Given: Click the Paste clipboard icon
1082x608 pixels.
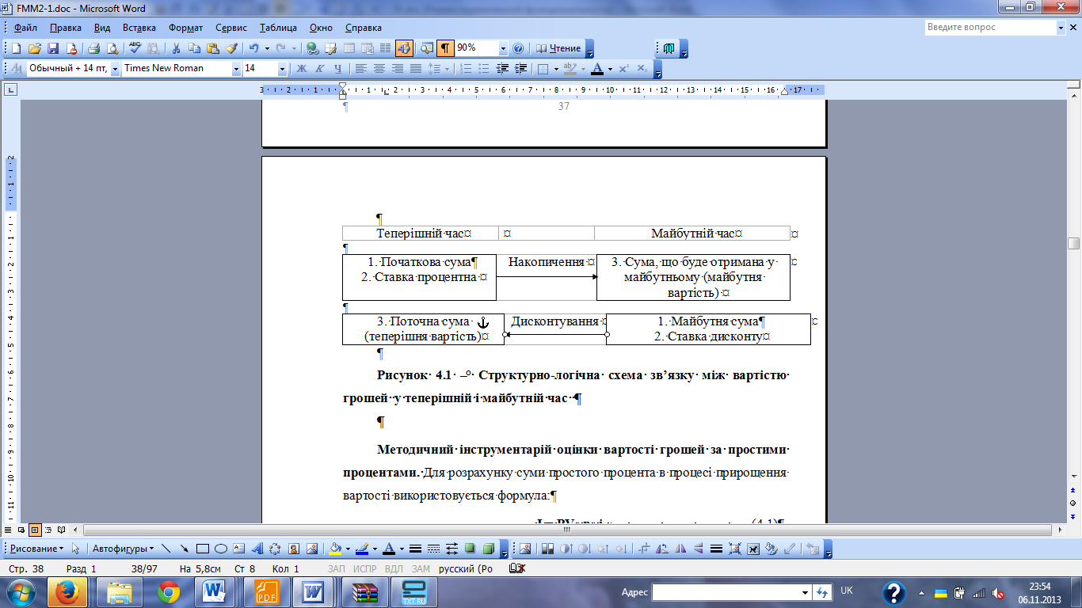Looking at the screenshot, I should [212, 48].
